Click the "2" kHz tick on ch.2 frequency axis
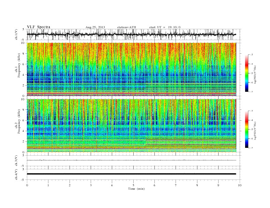Screen dimensions: 270x208 24,142
